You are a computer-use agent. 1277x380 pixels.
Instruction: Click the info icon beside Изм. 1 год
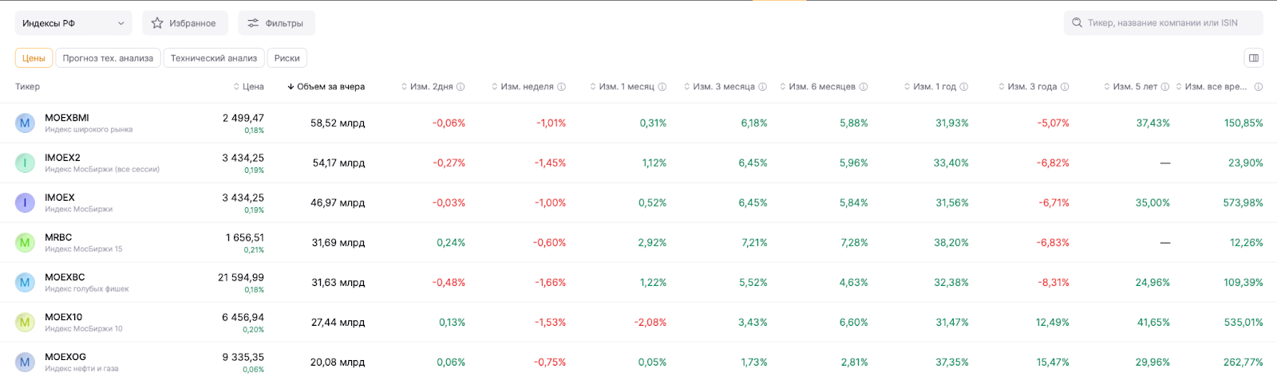point(963,87)
